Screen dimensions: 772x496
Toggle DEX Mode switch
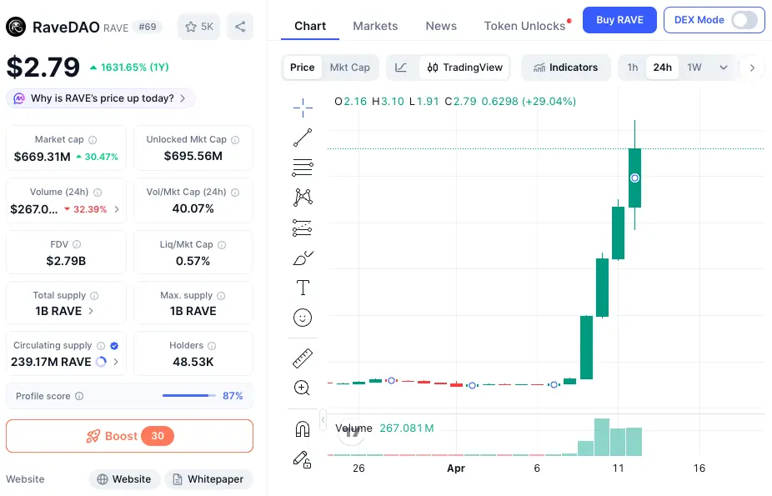744,20
